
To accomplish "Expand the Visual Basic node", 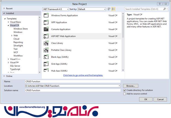I will tap(8, 22).
